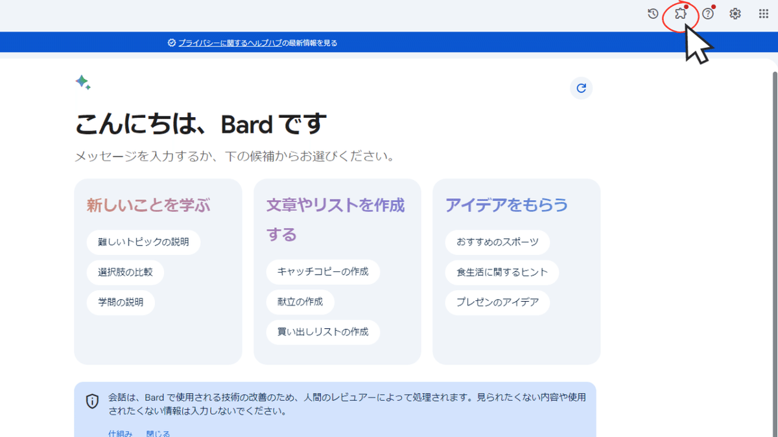Viewport: 778px width, 437px height.
Task: Click 閉じる to dismiss the notice
Action: coord(158,433)
